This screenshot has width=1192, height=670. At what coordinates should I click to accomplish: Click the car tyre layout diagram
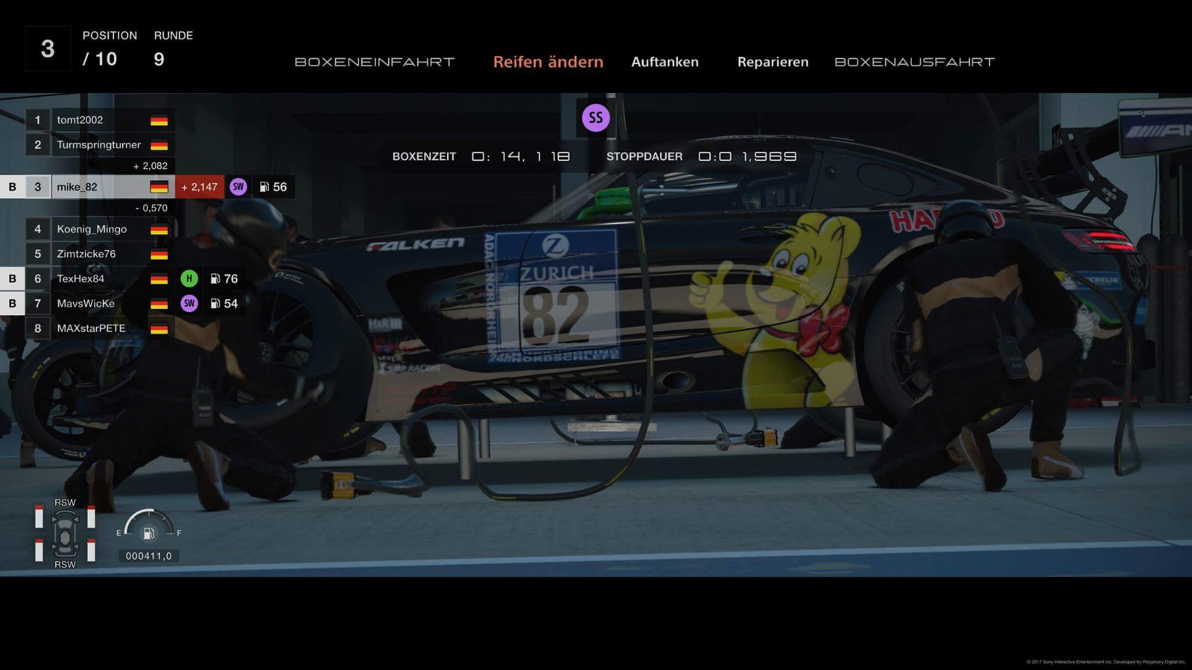(x=65, y=534)
